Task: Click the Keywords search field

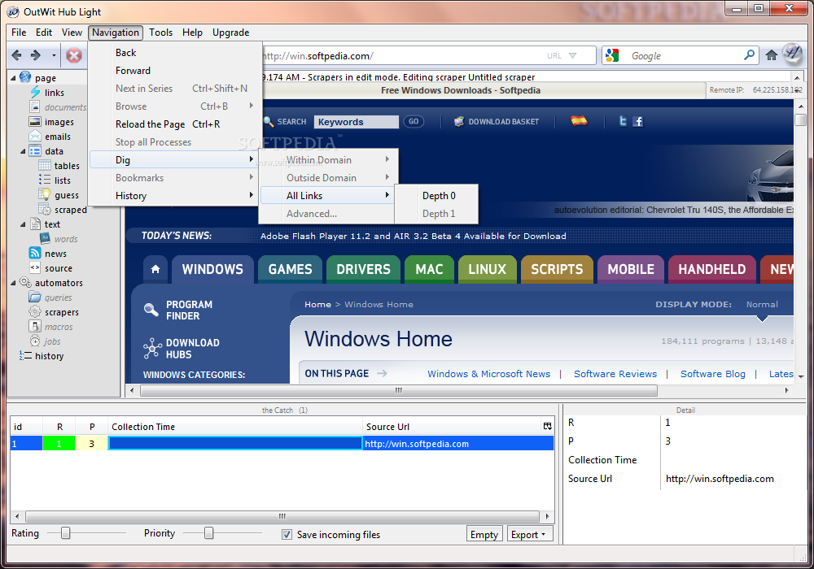Action: point(357,121)
